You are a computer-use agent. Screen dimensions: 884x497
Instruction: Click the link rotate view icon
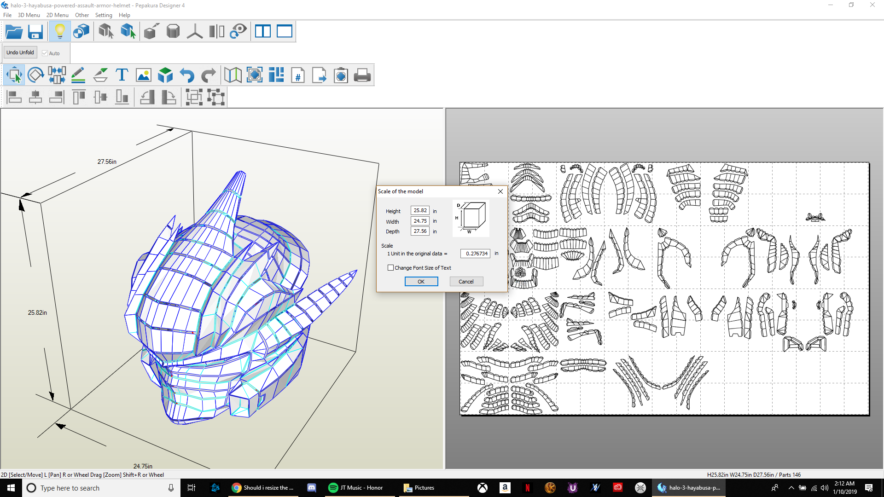coord(238,32)
